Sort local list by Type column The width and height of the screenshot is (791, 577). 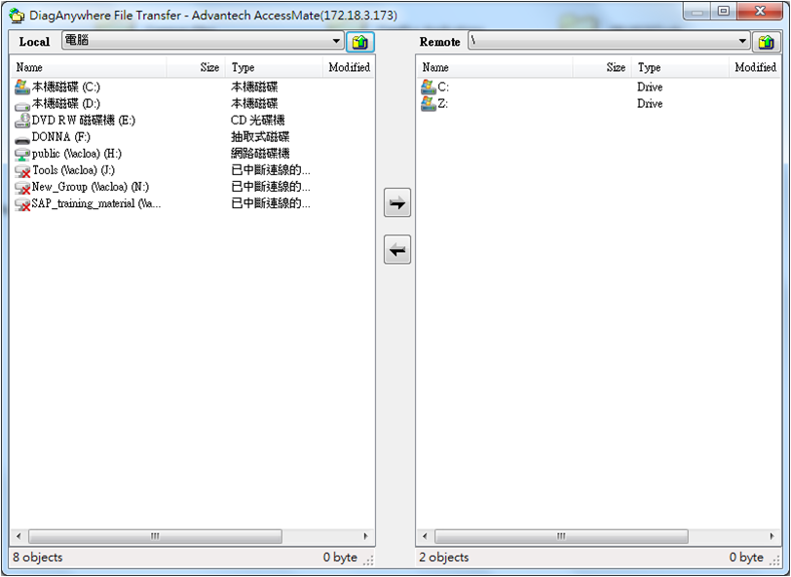(274, 67)
